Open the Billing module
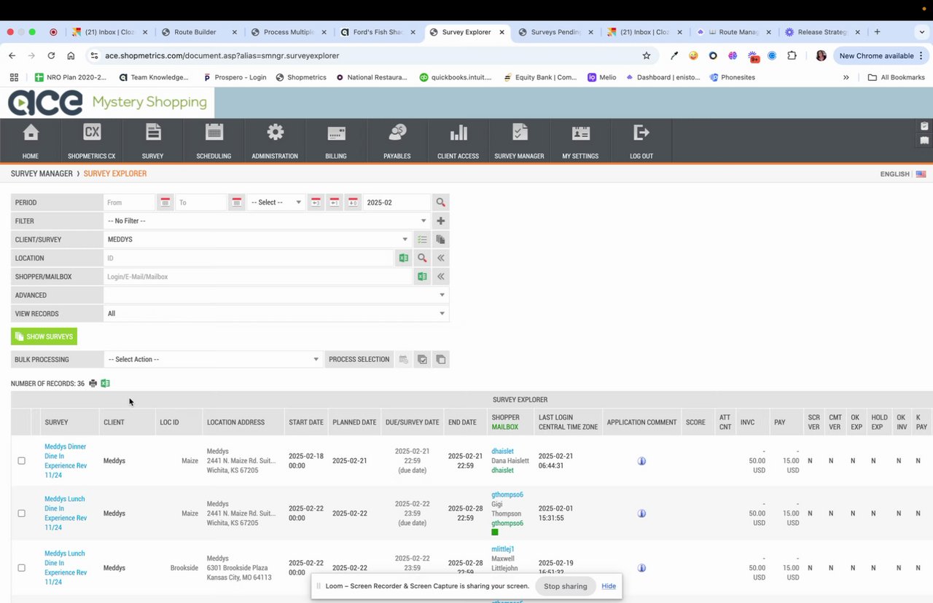This screenshot has height=603, width=933. tap(336, 141)
